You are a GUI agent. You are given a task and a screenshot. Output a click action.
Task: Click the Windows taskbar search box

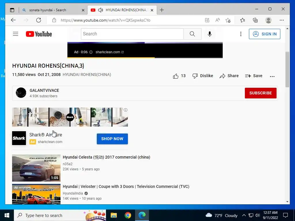[x=60, y=215]
